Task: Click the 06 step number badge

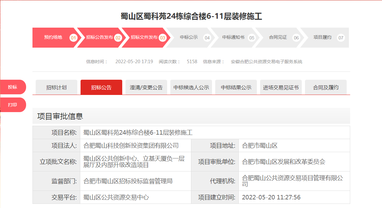Action: click(x=296, y=38)
